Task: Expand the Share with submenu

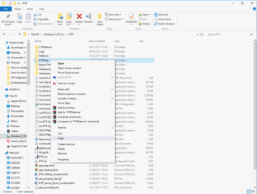Action: coord(82,89)
